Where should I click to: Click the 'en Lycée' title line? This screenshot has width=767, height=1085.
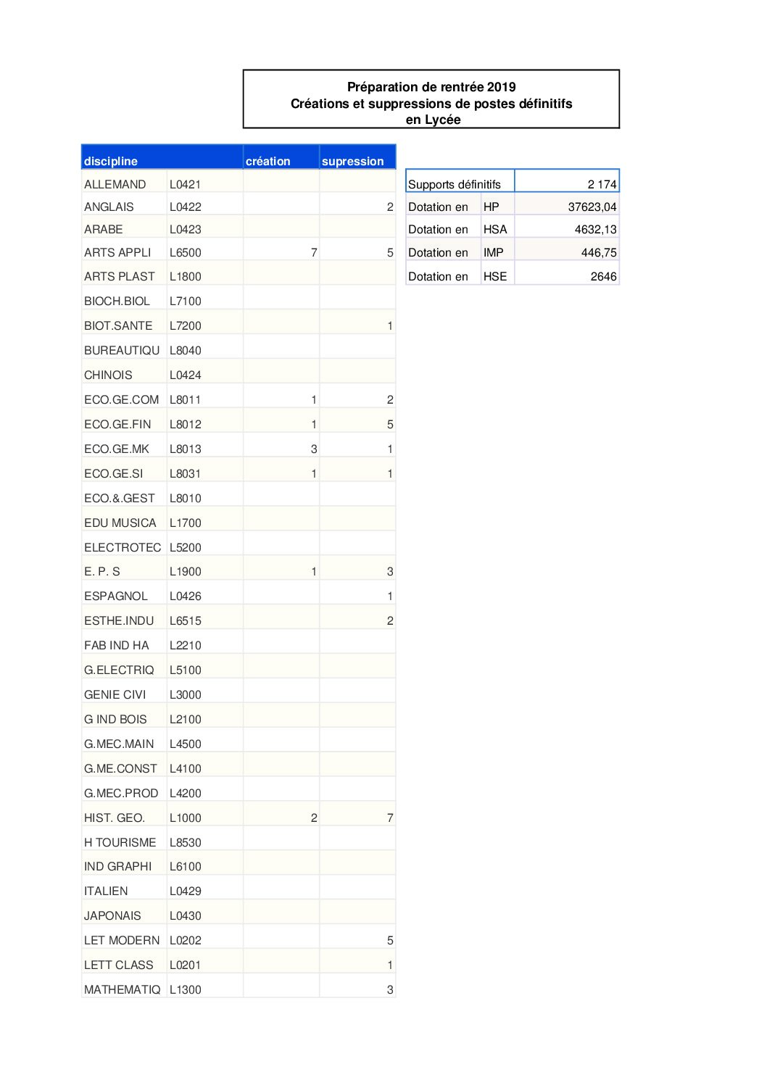pos(433,120)
